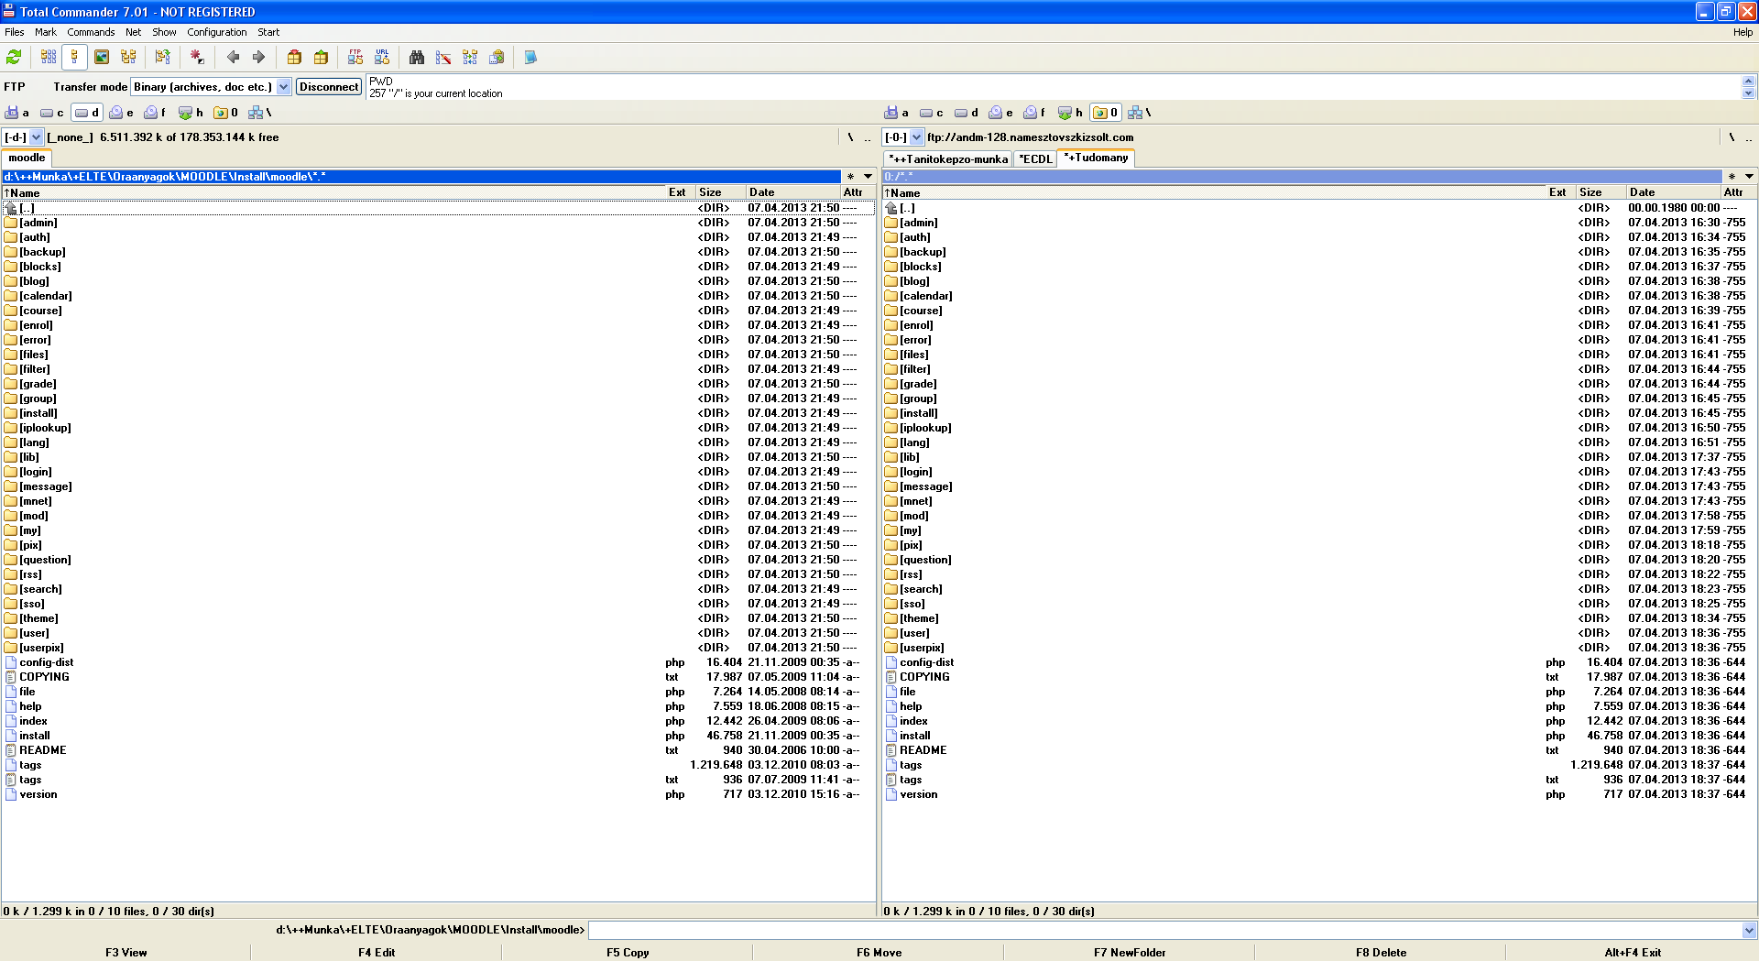The height and width of the screenshot is (961, 1759).
Task: Click F7 NewFolder button
Action: pyautogui.click(x=1130, y=953)
